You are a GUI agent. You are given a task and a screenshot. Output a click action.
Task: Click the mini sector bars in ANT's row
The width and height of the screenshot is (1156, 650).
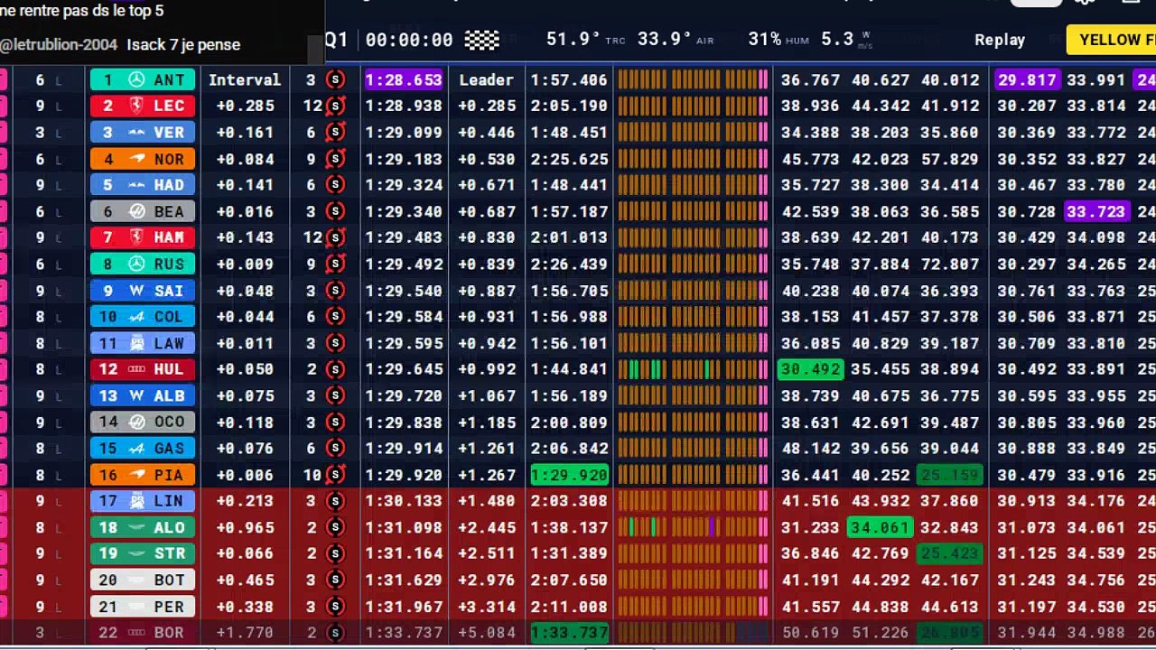click(x=693, y=80)
